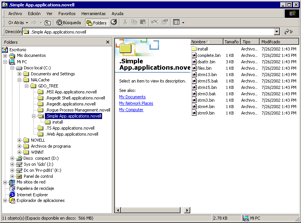Screen dimensions: 301x223
Task: Open the Favoritos menu
Action: pos(67,14)
